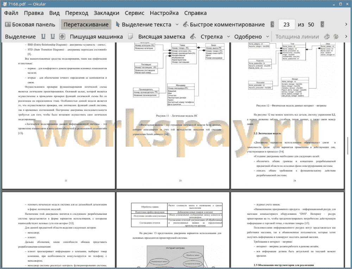The height and width of the screenshot is (269, 352).
Task: Open the Закладки menu
Action: tap(106, 13)
